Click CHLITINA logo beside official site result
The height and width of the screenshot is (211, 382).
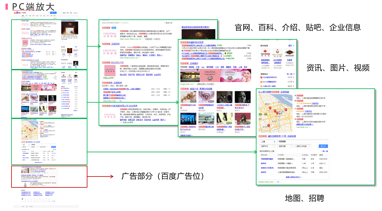pyautogui.click(x=109, y=35)
